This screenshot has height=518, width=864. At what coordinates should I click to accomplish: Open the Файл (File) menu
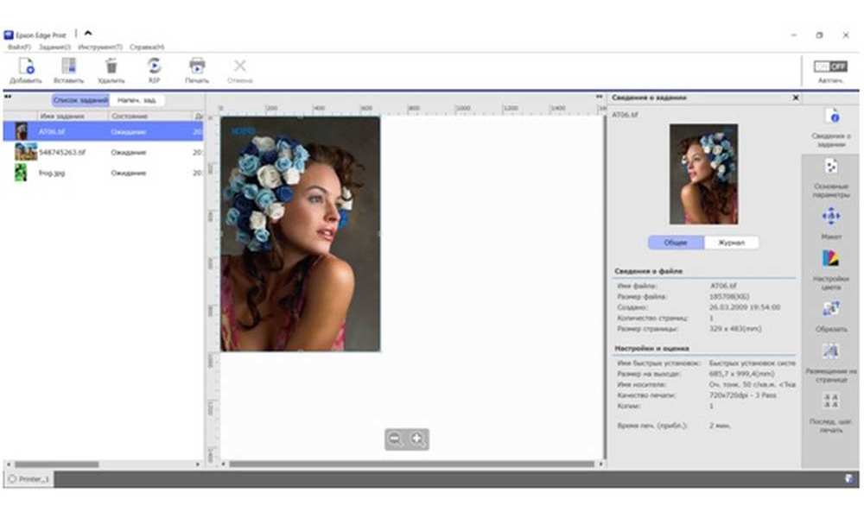[19, 47]
